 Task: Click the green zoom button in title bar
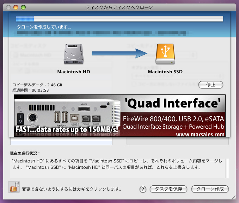[x=23, y=7]
